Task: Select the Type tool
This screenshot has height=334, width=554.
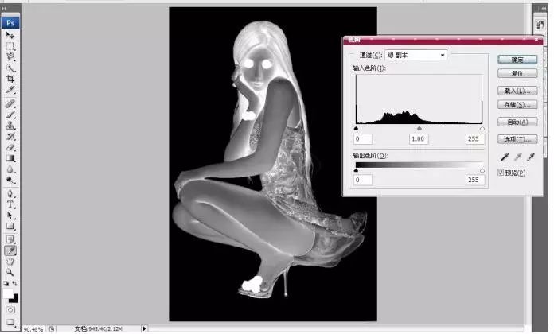Action: click(10, 204)
